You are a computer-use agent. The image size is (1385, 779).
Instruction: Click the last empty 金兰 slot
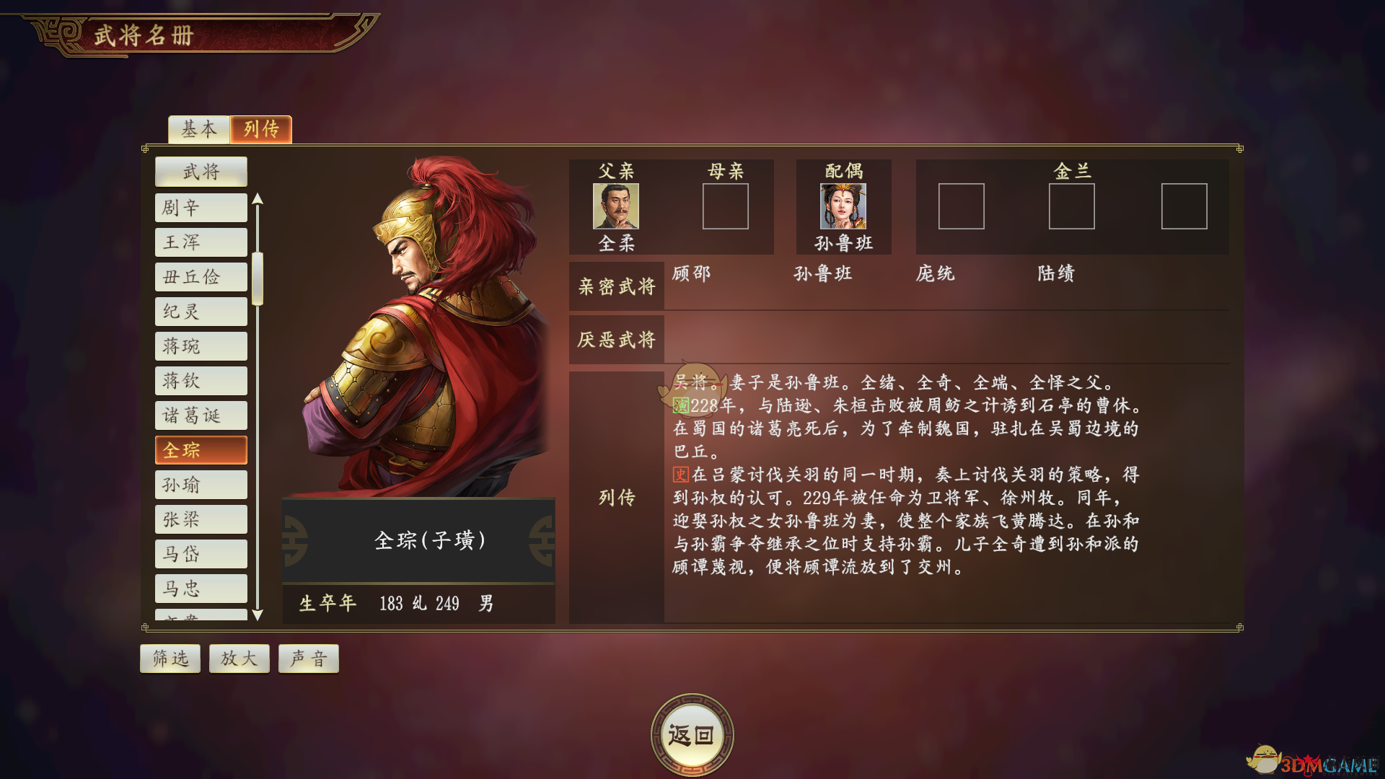point(1184,206)
